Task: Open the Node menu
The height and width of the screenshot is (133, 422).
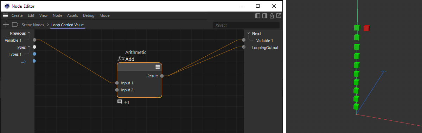Action: click(x=57, y=15)
